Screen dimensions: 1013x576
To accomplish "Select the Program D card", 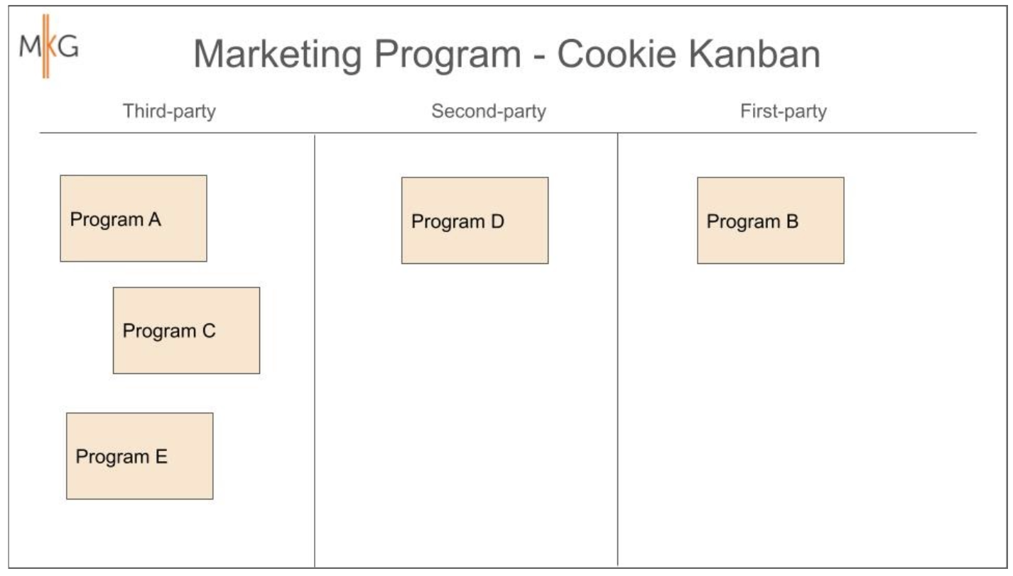I will (475, 221).
